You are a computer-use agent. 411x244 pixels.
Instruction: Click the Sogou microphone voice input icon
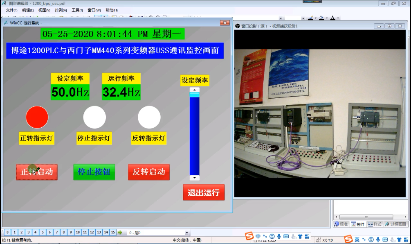tap(279, 236)
